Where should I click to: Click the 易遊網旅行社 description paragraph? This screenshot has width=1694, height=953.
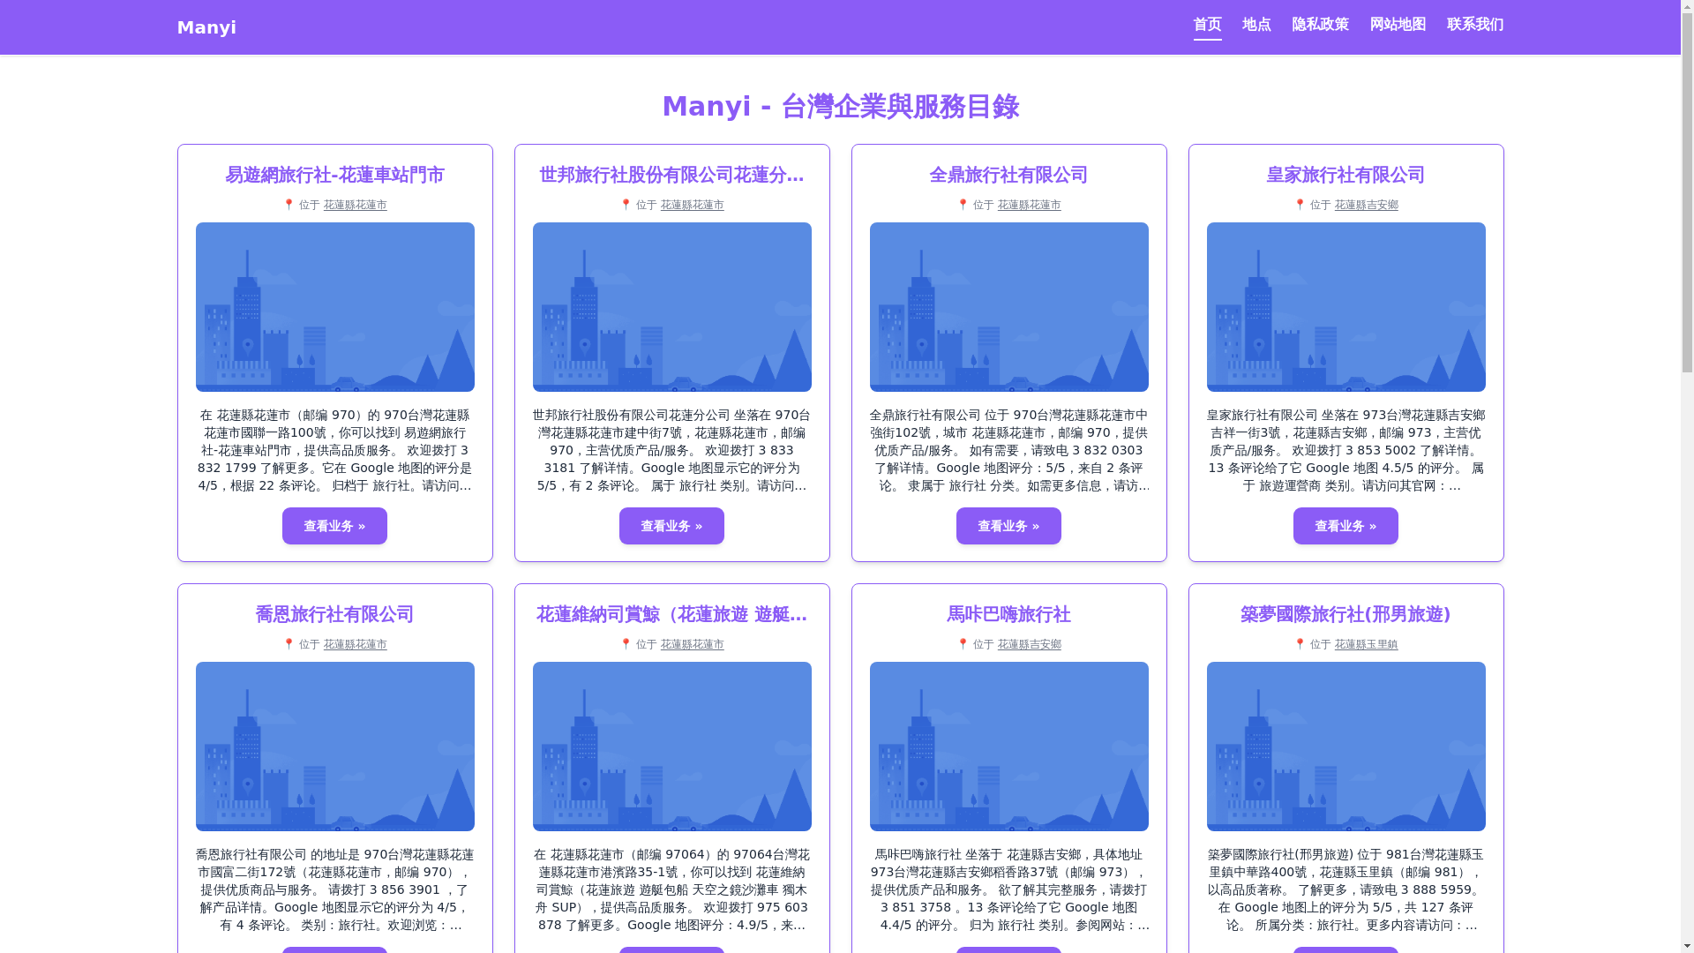334,450
